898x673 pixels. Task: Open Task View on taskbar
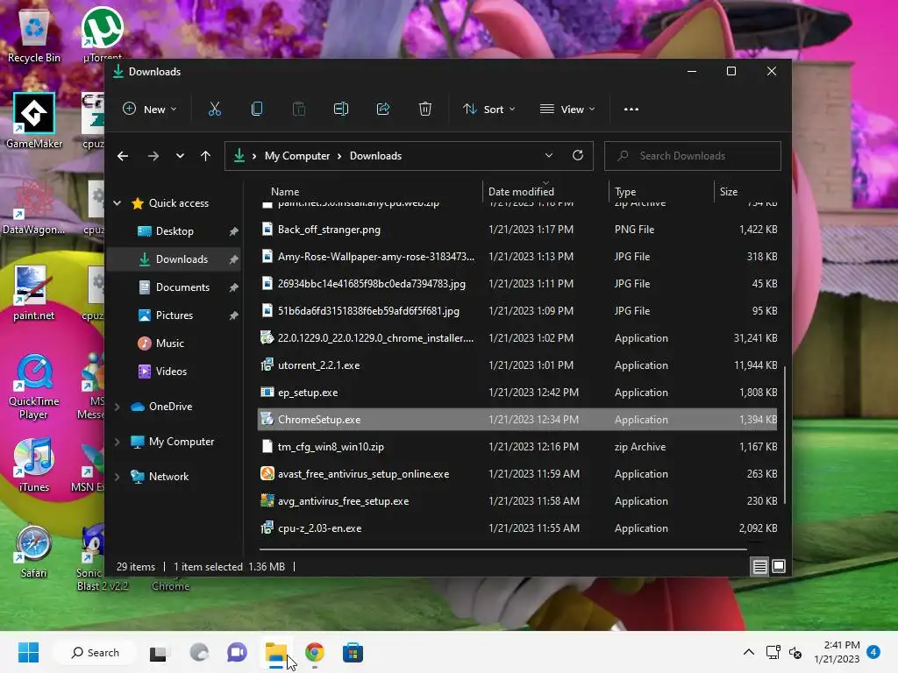click(x=158, y=652)
